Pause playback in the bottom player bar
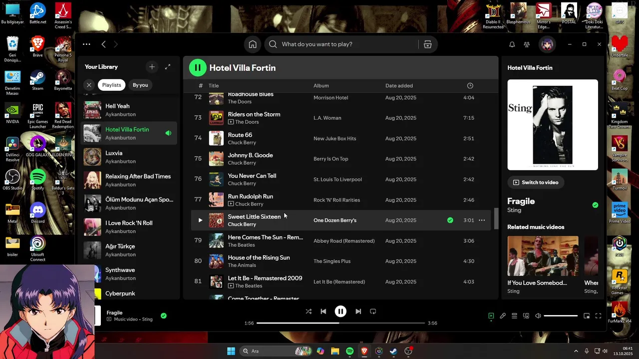This screenshot has height=359, width=639. point(340,311)
